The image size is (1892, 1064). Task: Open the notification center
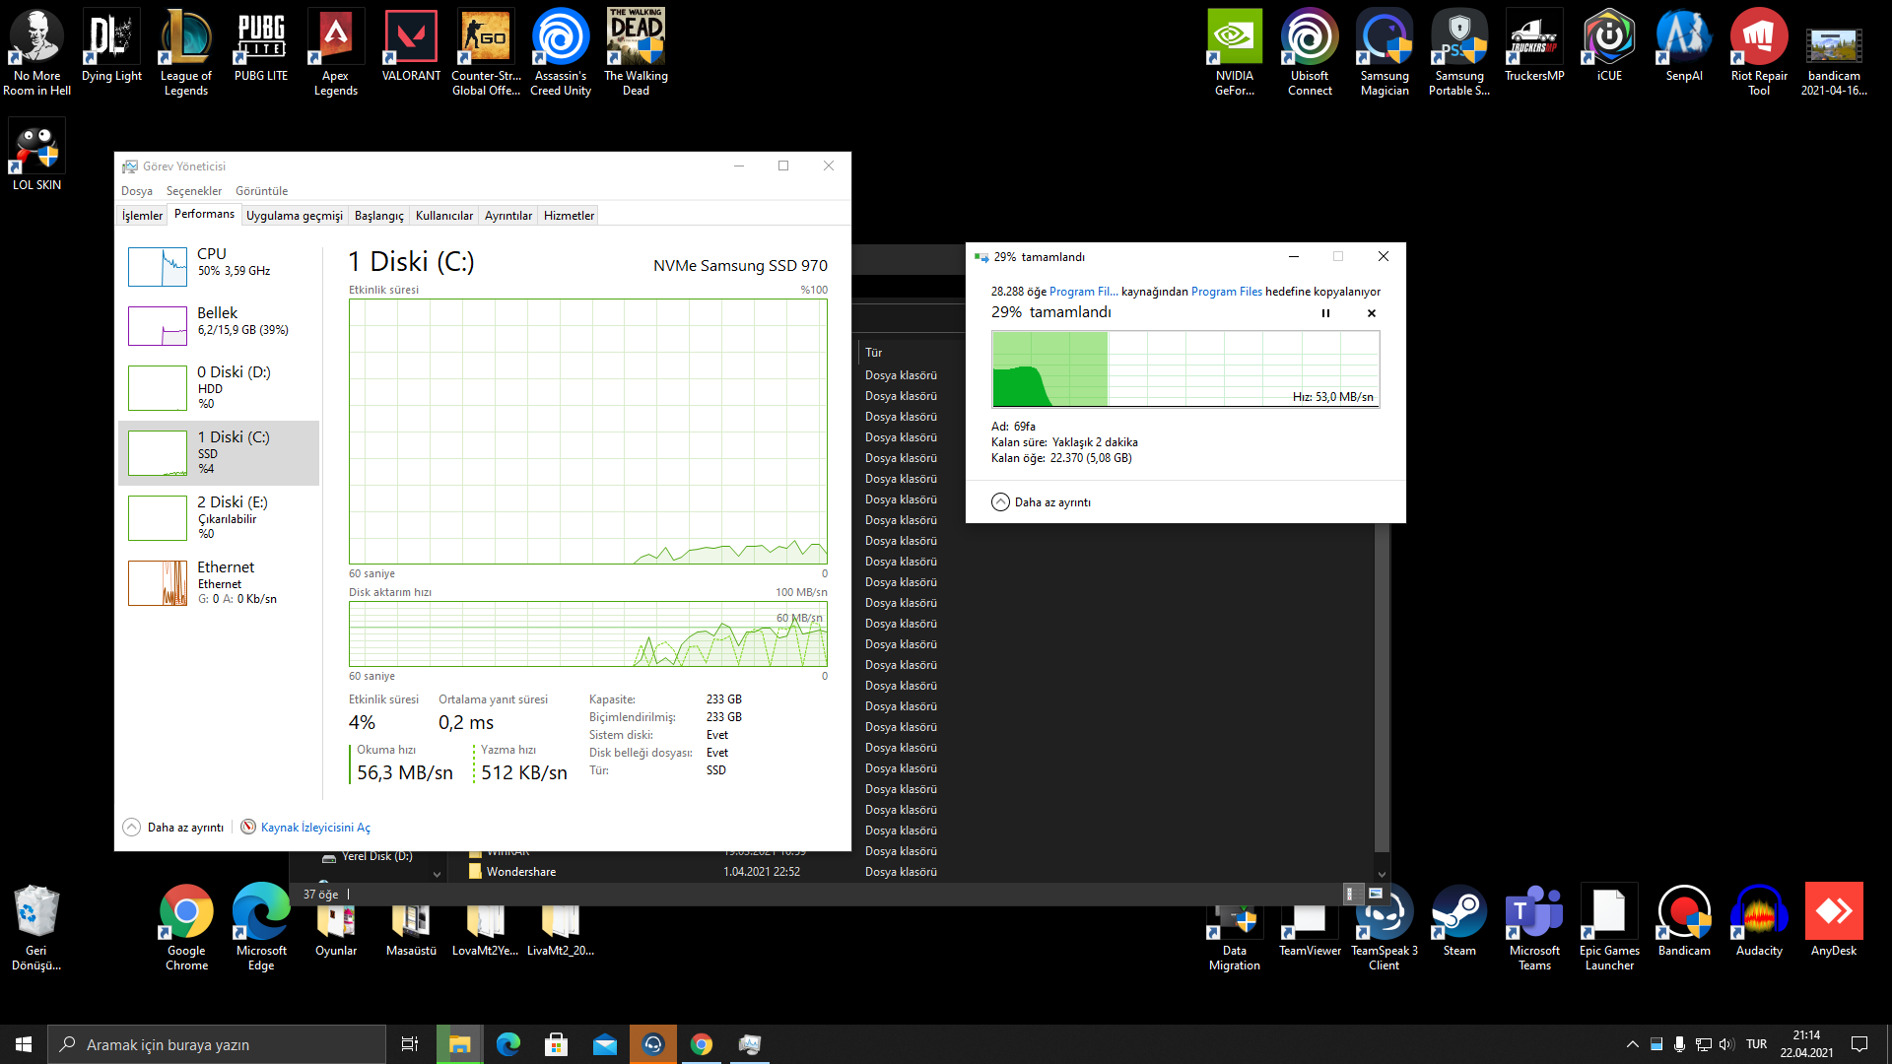(x=1859, y=1044)
